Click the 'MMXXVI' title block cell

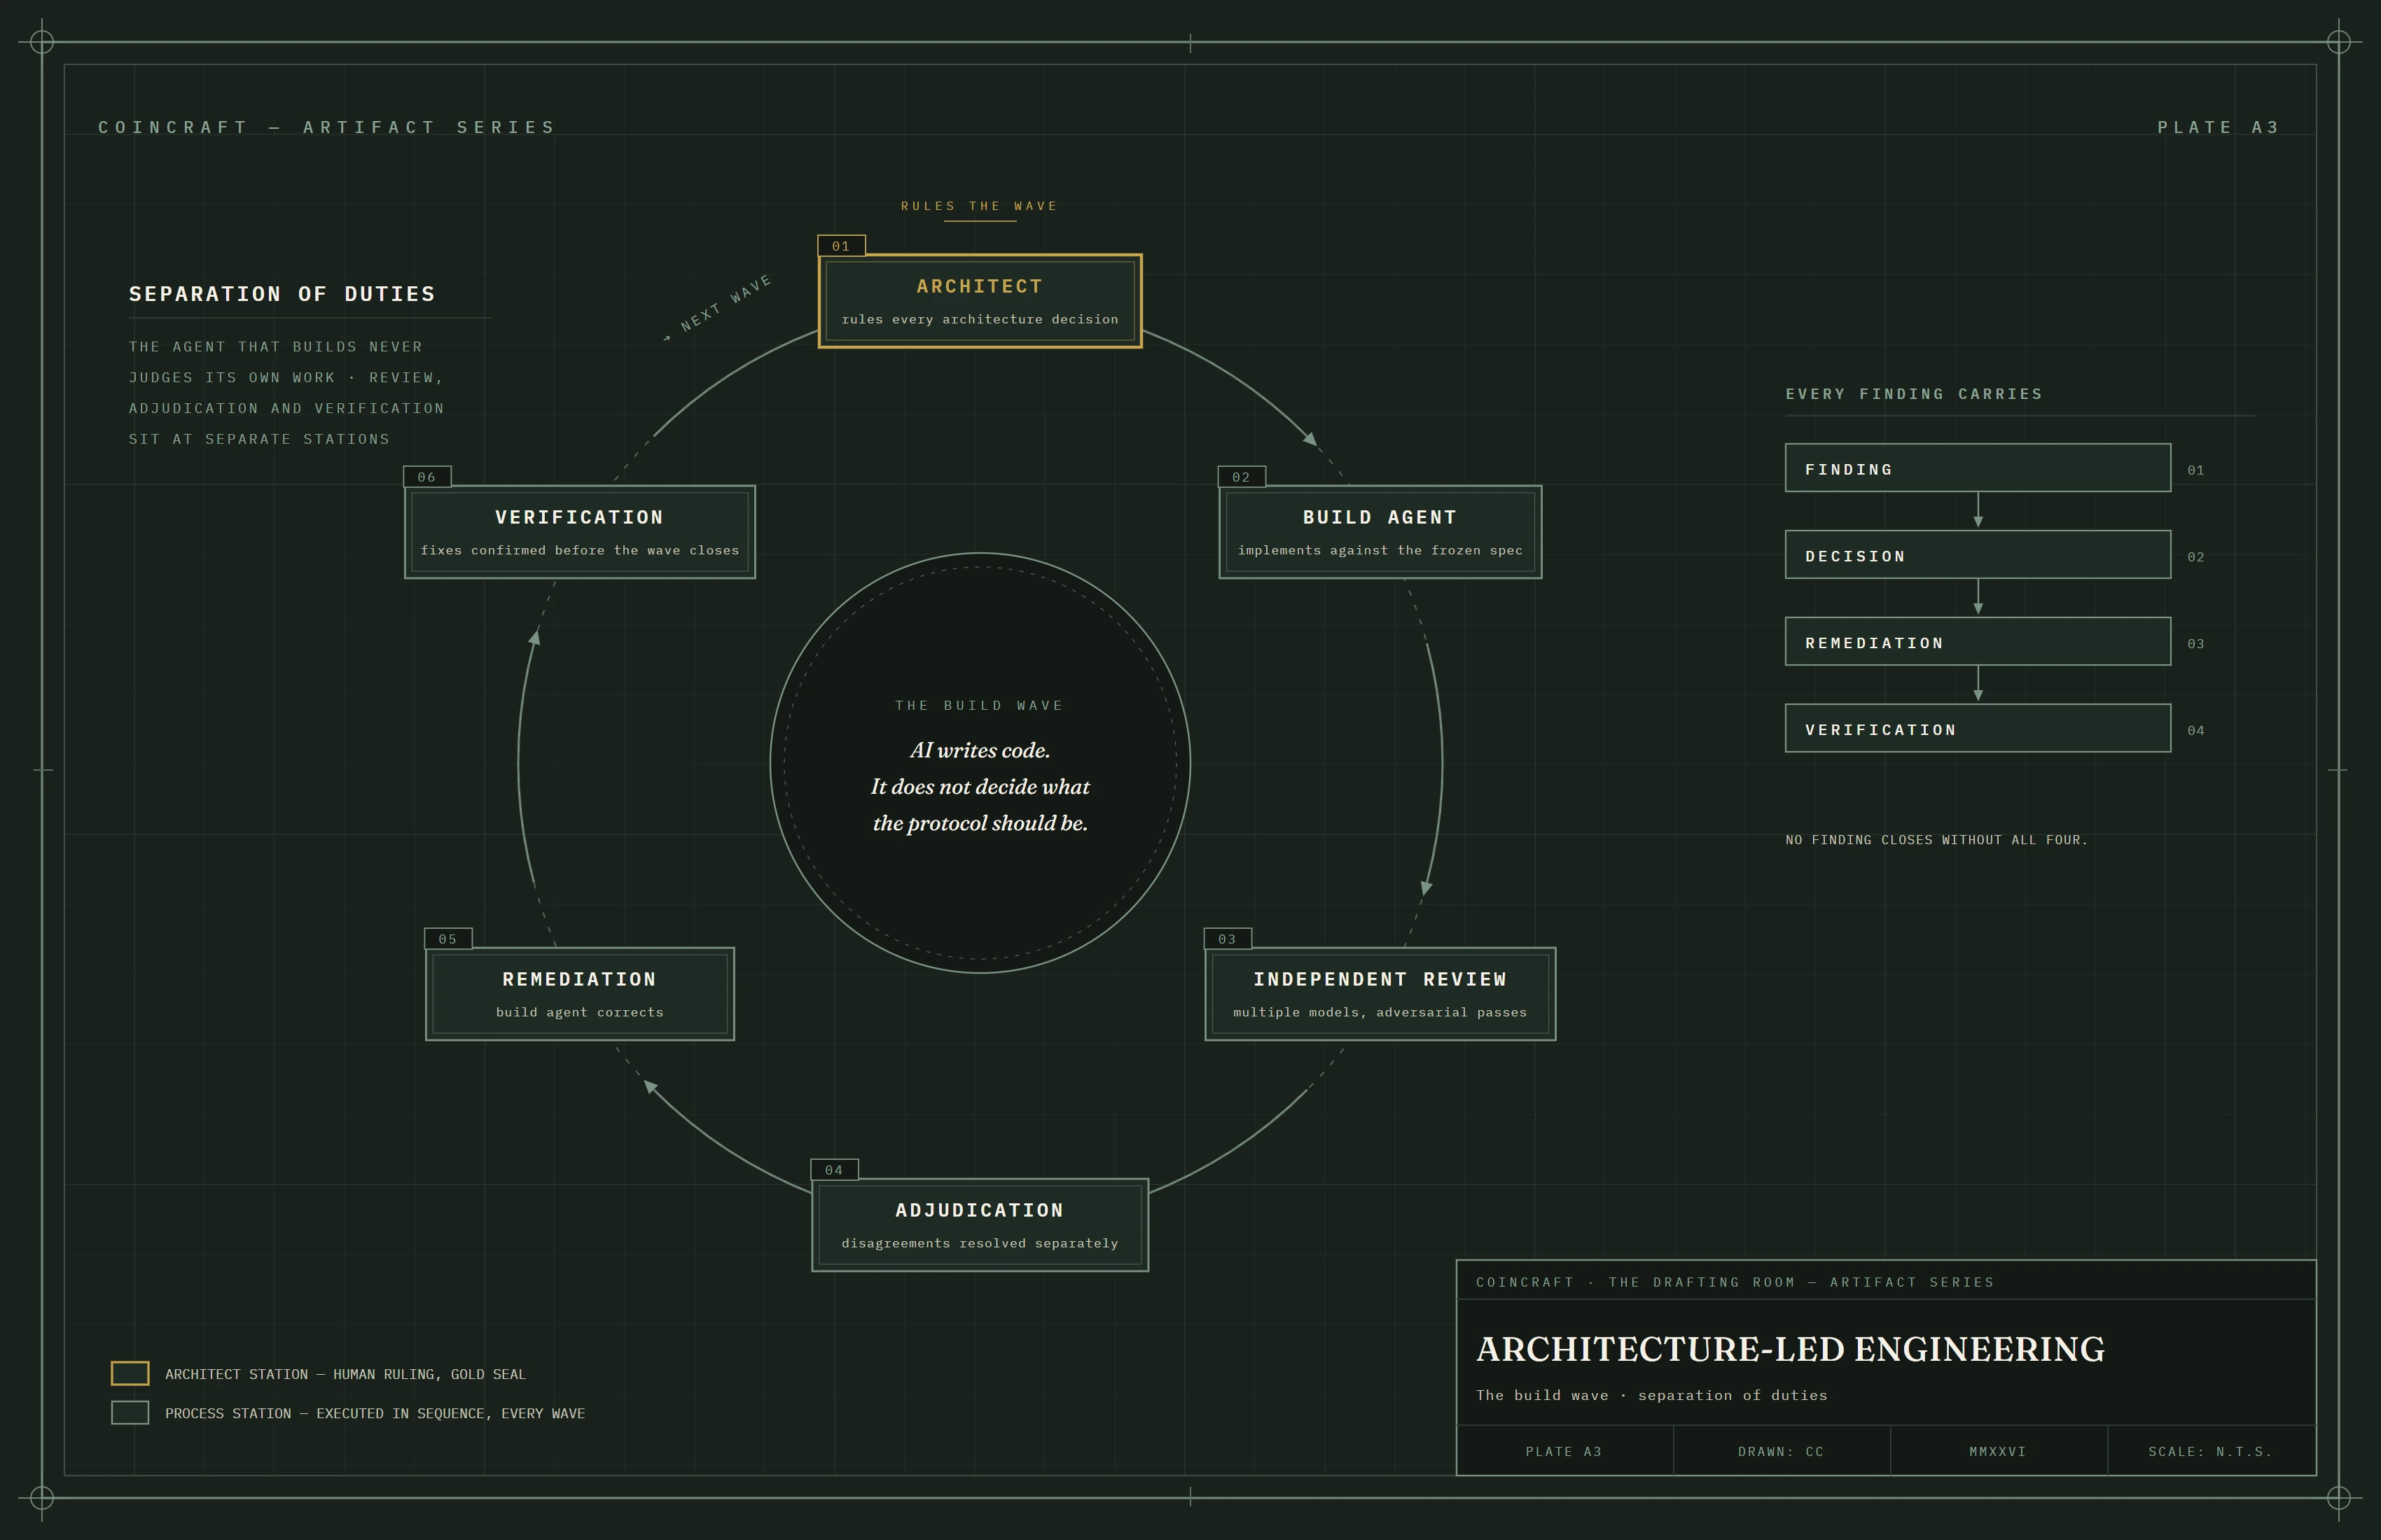pyautogui.click(x=1998, y=1451)
